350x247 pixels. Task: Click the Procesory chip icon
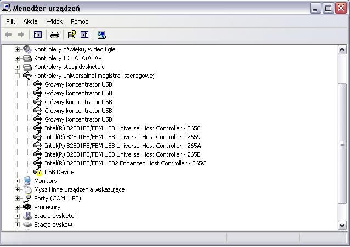[27, 207]
